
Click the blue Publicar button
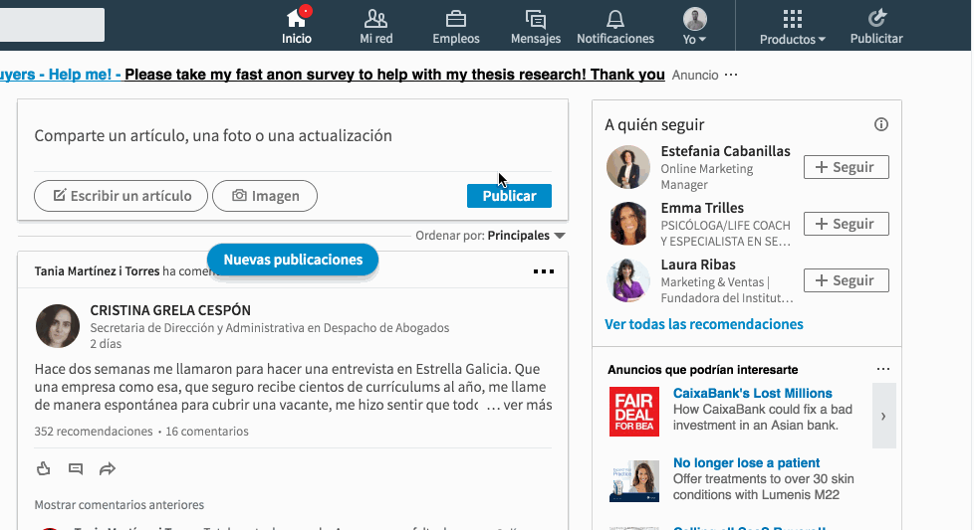click(x=509, y=196)
